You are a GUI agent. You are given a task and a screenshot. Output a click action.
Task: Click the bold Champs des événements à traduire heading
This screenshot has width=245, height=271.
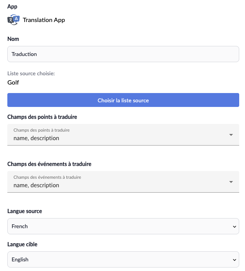pos(49,164)
